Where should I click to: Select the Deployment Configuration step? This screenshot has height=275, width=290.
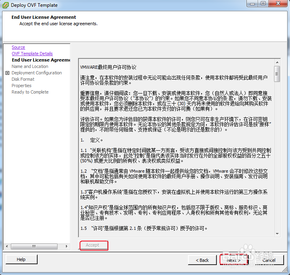tap(37, 73)
